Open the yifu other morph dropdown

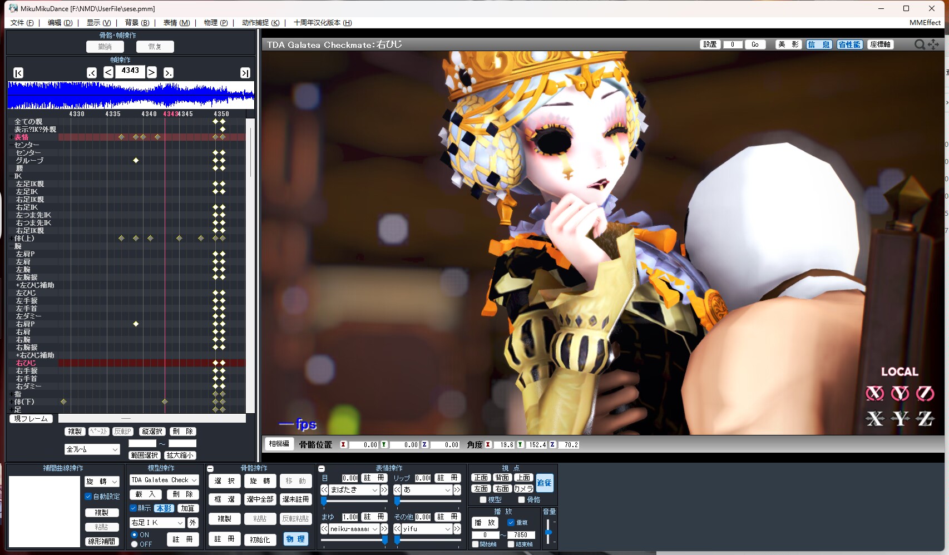point(427,529)
